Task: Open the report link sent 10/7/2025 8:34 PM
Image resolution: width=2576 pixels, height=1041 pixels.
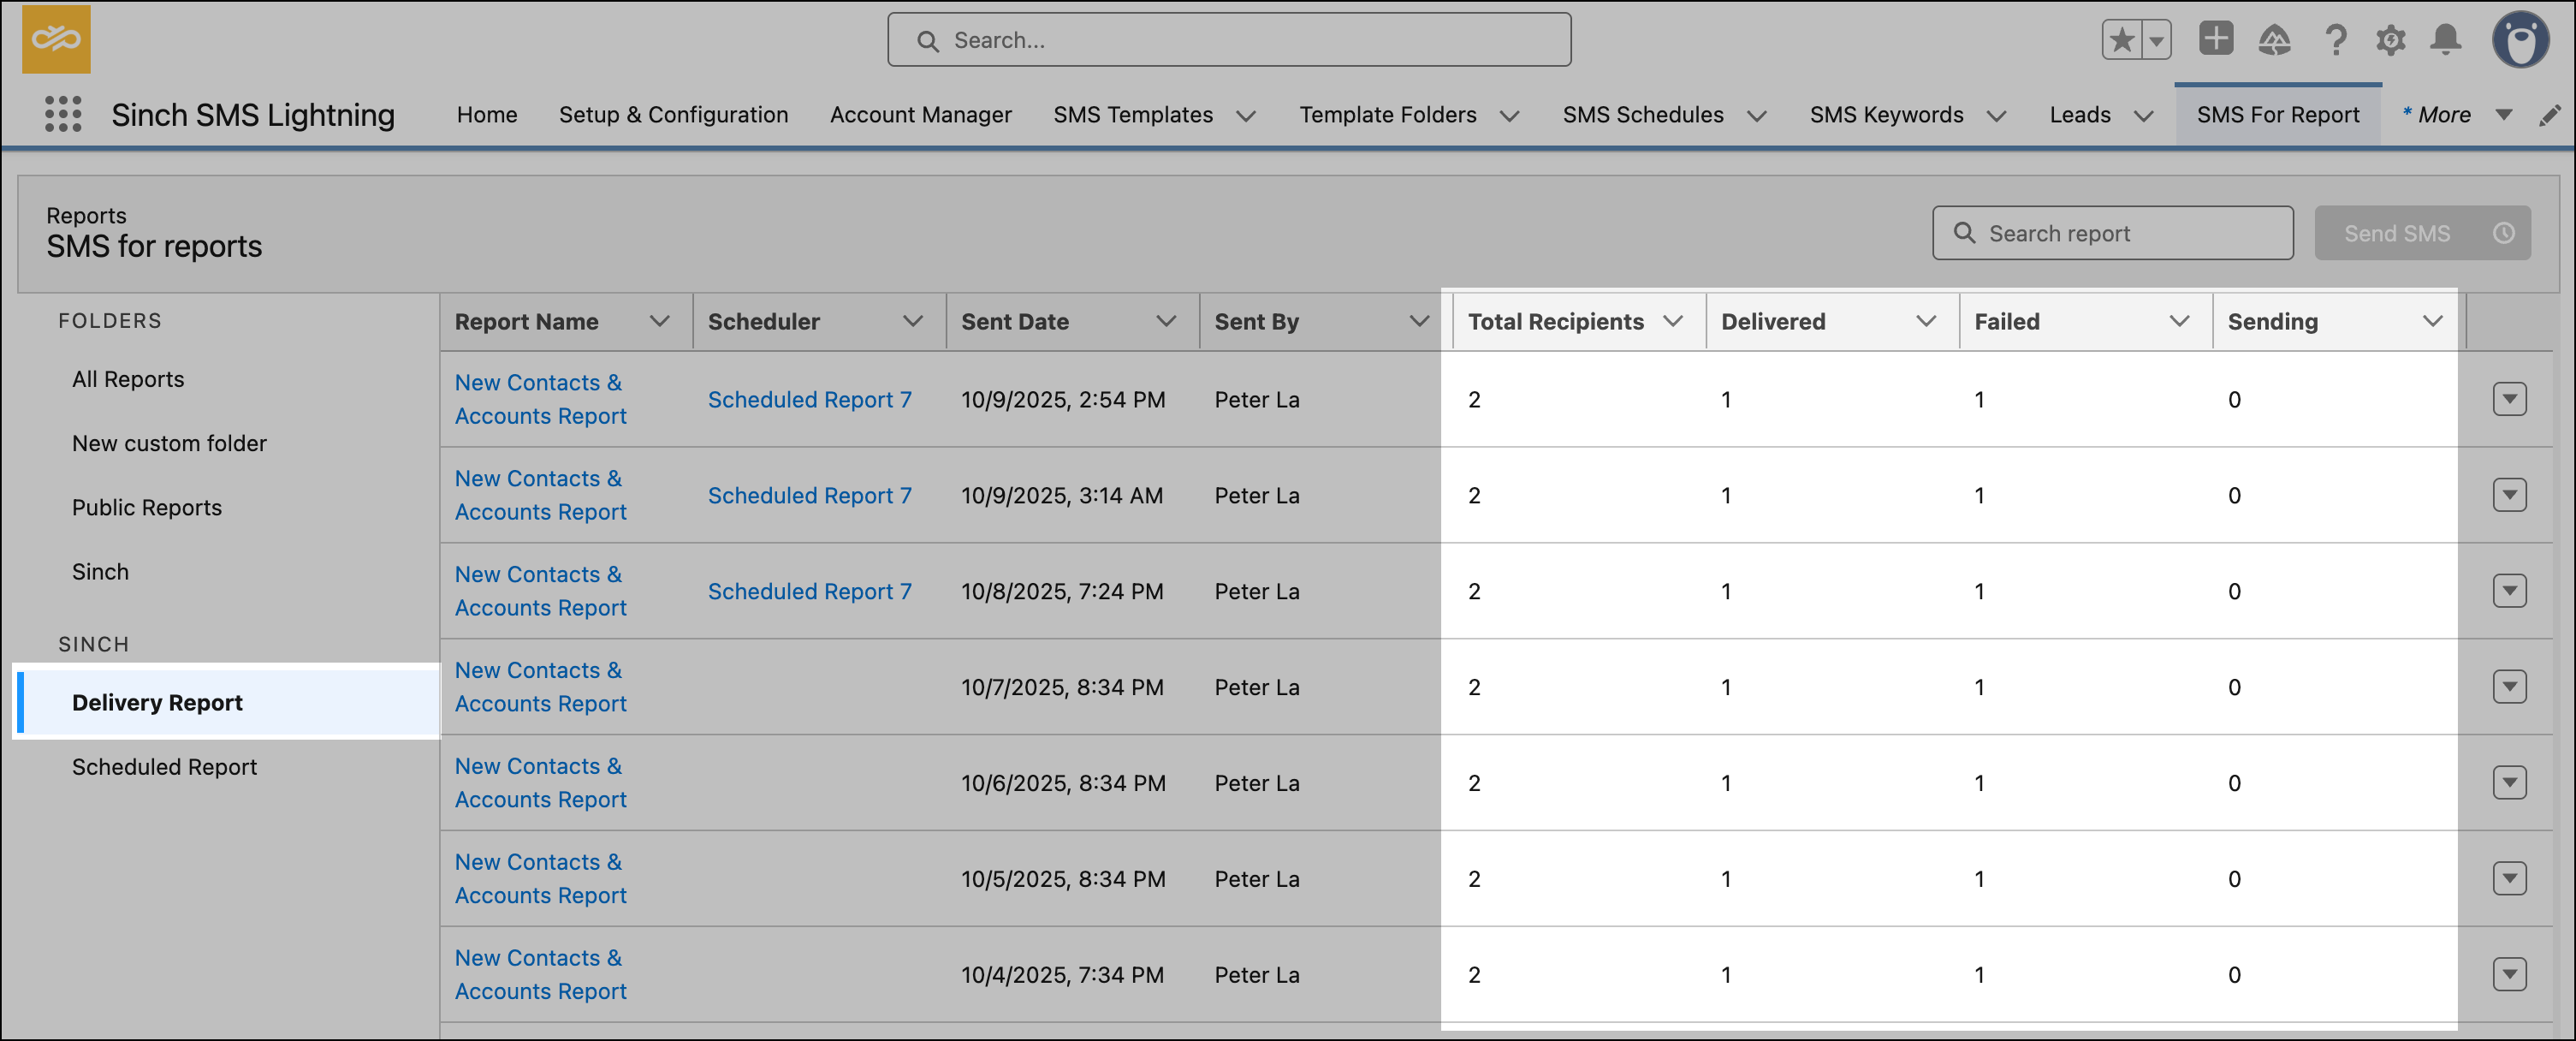Action: pyautogui.click(x=540, y=687)
